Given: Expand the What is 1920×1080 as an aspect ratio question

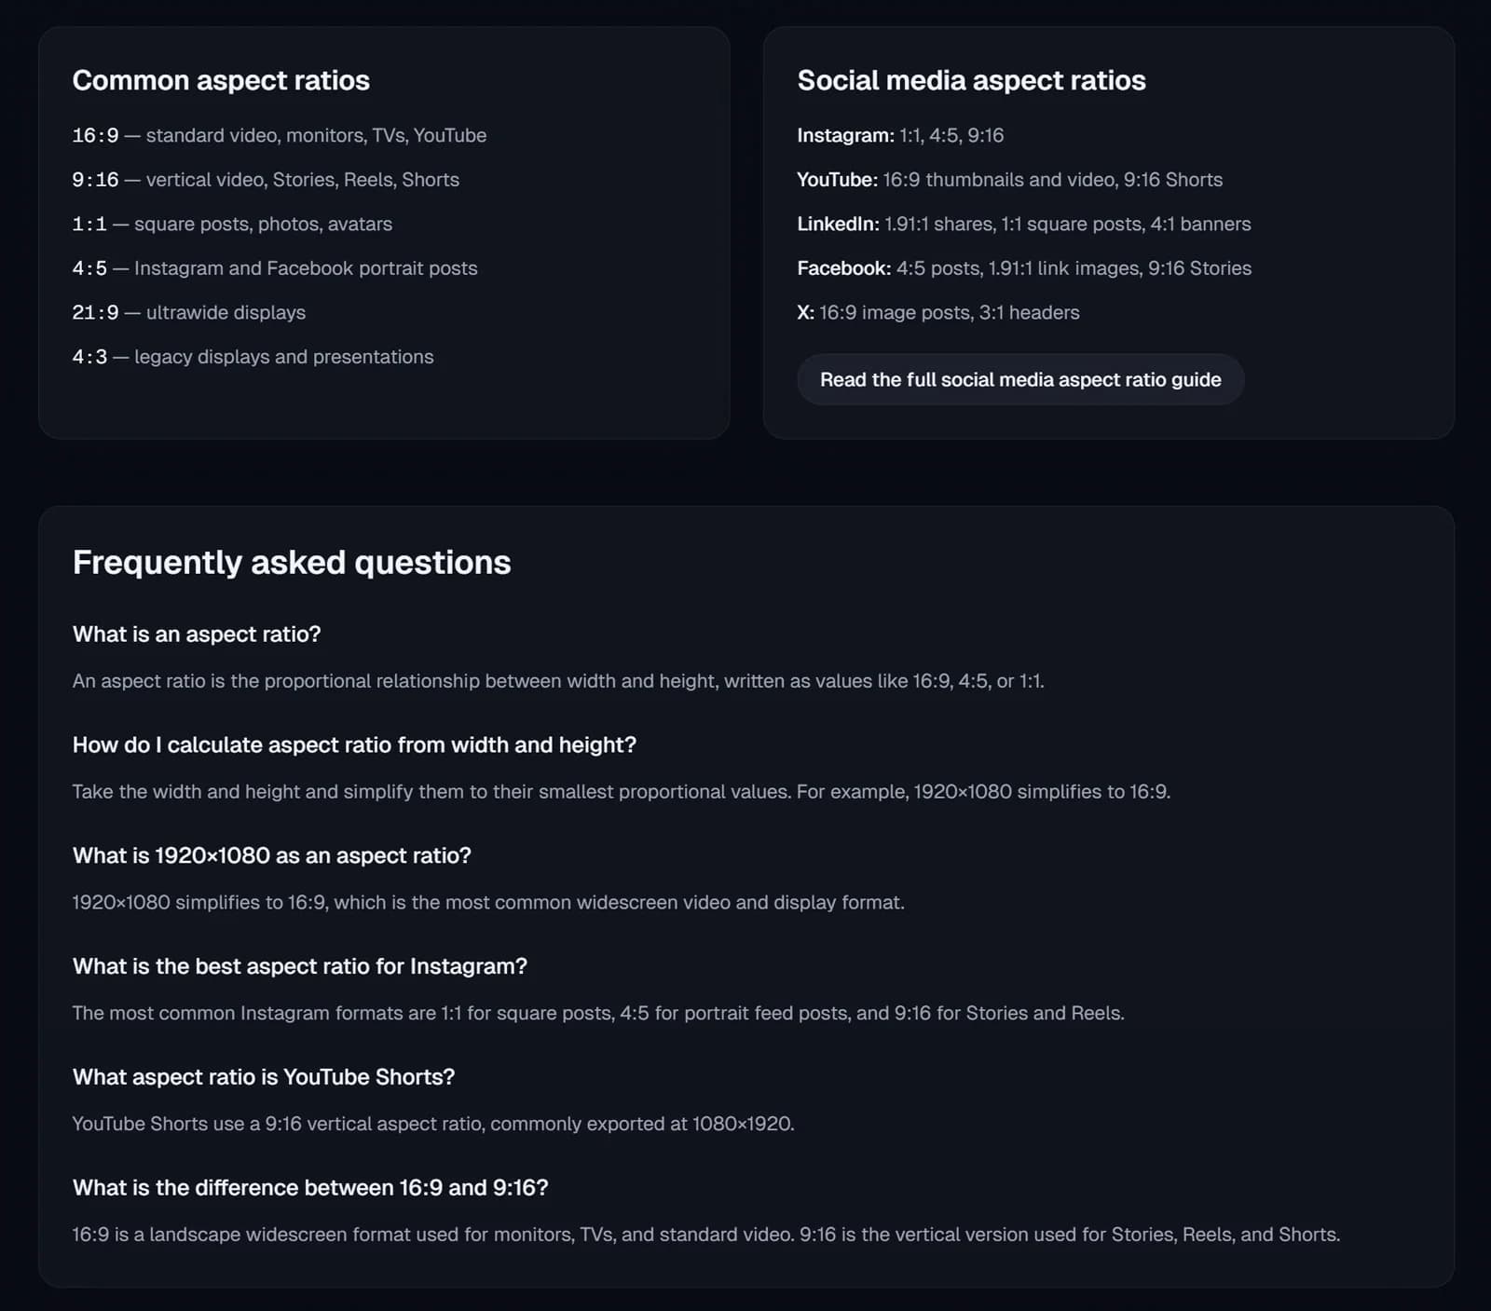Looking at the screenshot, I should tap(271, 855).
